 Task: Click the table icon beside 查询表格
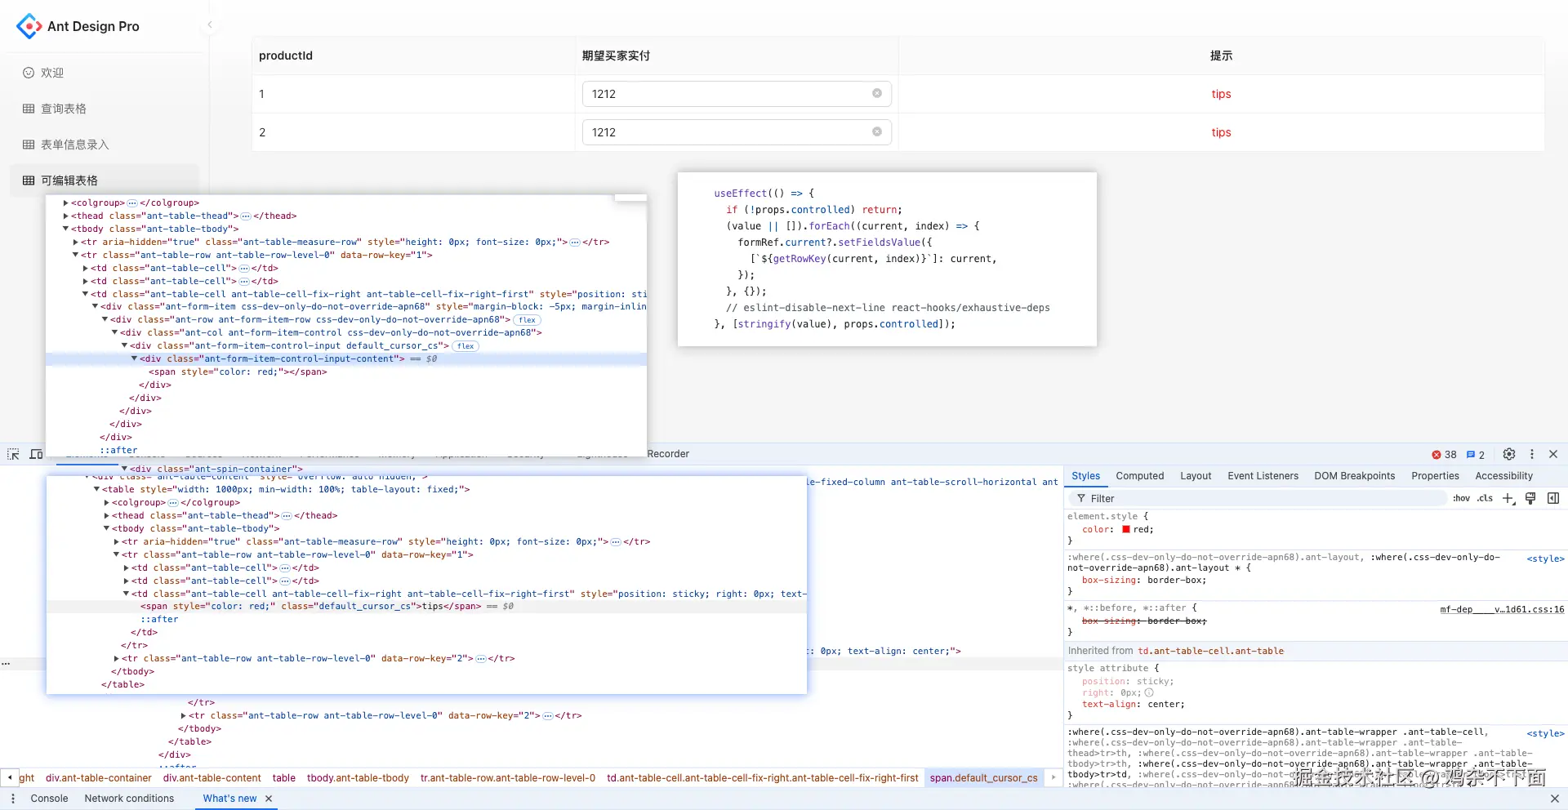click(29, 109)
